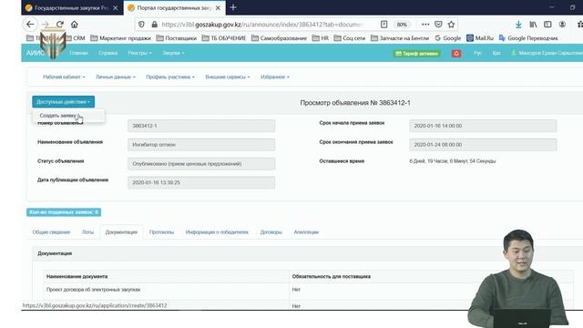Expand the Рабочий кабинет dropdown
This screenshot has height=328, width=583.
click(64, 77)
